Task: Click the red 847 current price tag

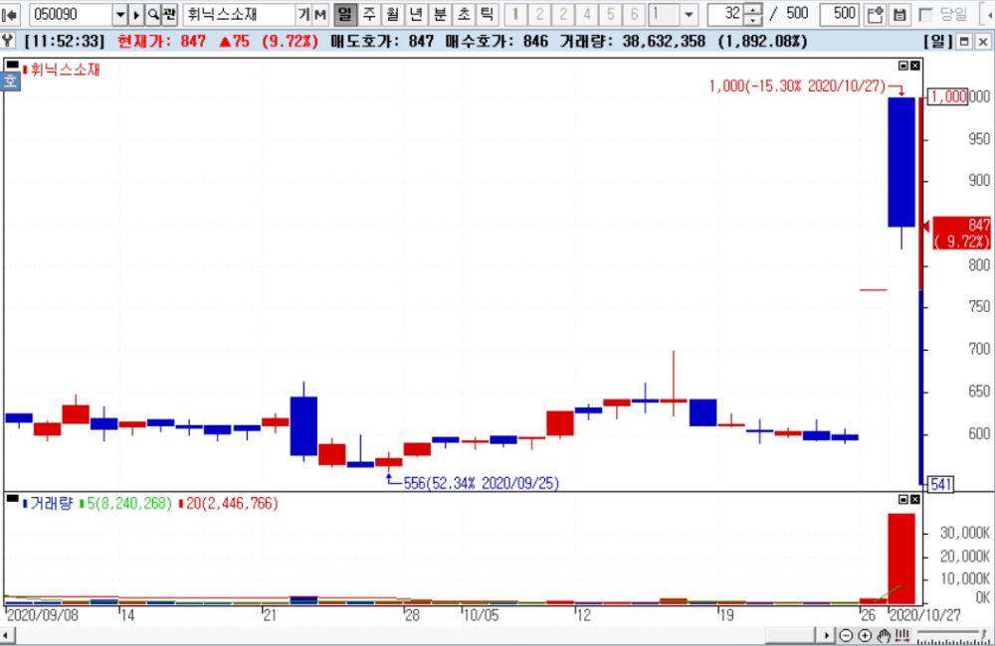Action: tap(961, 233)
